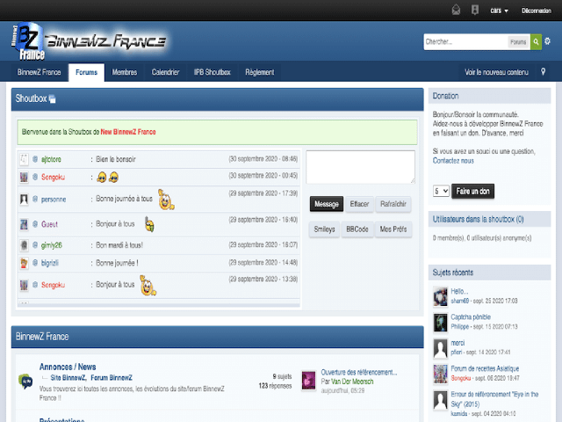Click the Faire un don button

click(x=472, y=192)
